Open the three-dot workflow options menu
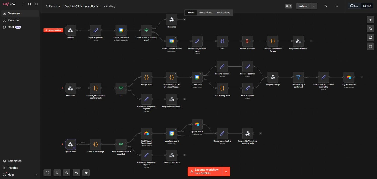This screenshot has width=377, height=179. coord(337,6)
